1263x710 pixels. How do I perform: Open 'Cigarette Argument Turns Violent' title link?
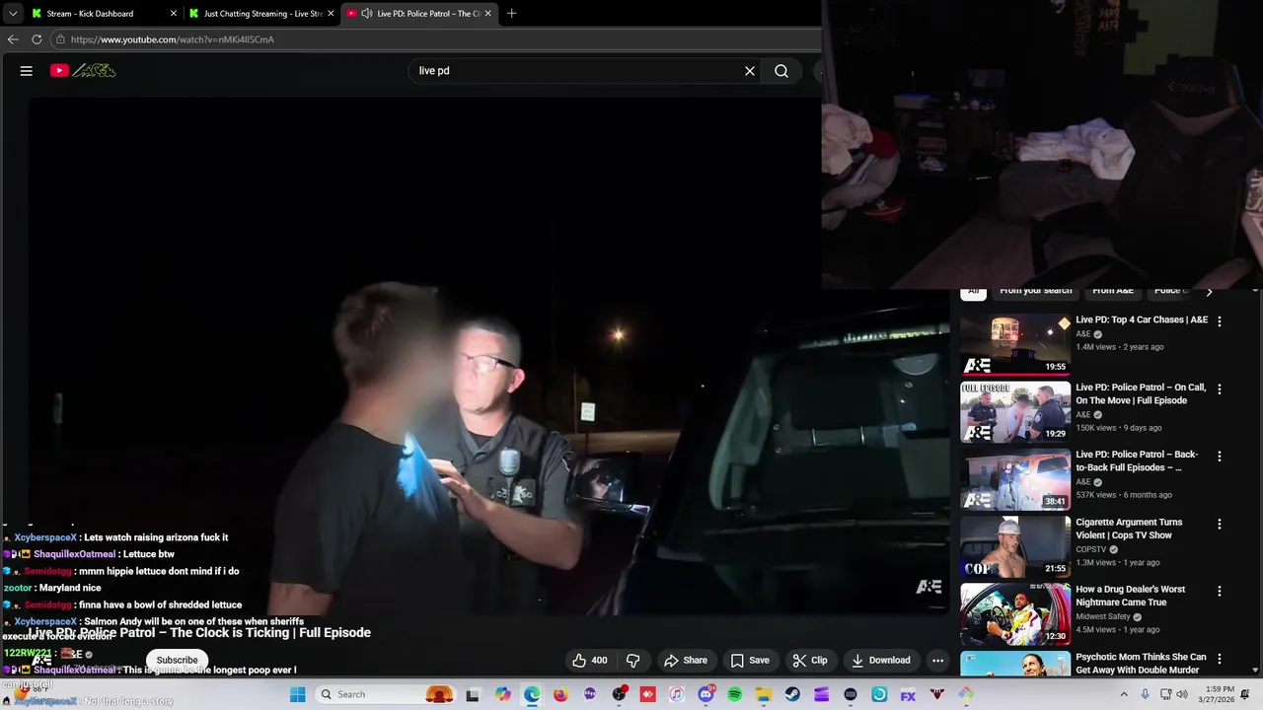click(x=1129, y=529)
